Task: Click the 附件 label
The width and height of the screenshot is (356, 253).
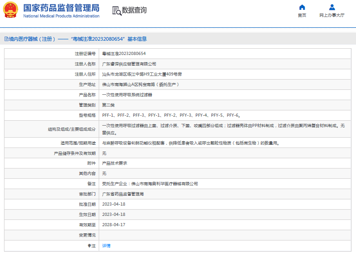Action: coord(92,163)
